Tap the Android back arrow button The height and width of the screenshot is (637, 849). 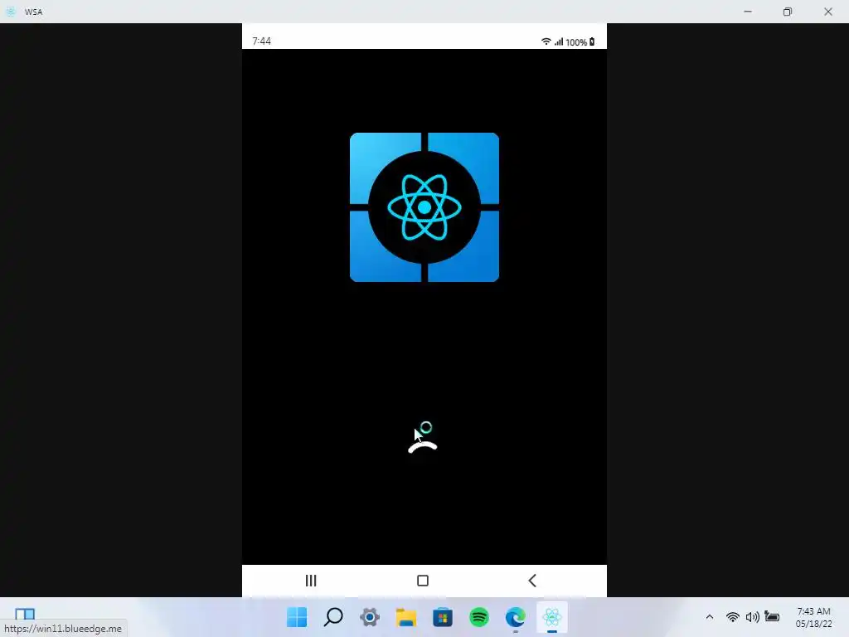532,581
